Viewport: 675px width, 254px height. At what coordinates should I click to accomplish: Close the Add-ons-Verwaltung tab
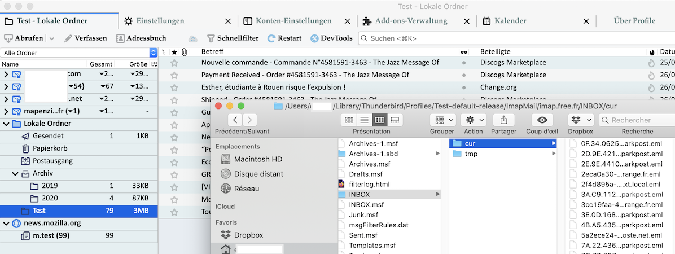(467, 21)
